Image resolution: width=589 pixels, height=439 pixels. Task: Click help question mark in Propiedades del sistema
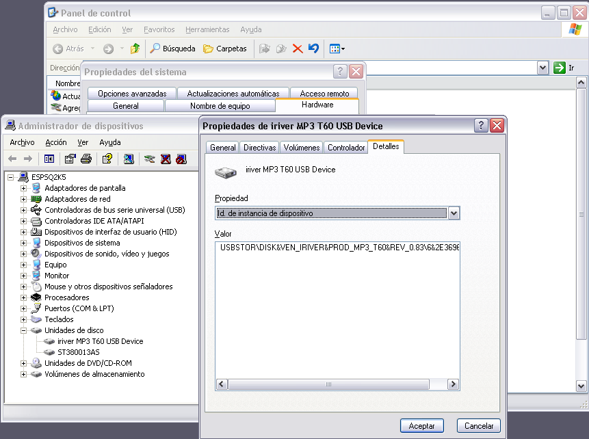coord(340,71)
